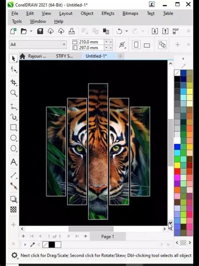Select the Polygon tool

pos(14,148)
